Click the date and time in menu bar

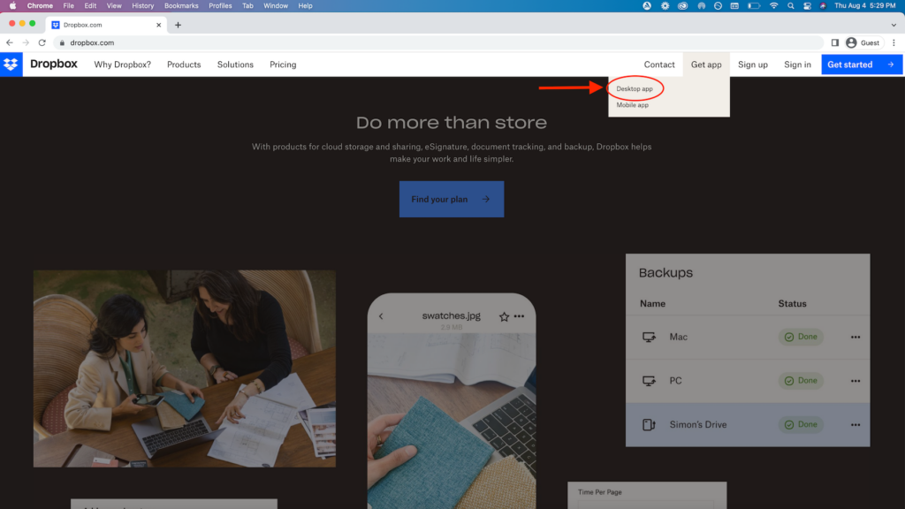[864, 6]
